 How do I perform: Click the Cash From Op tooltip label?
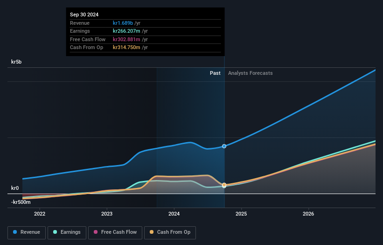click(86, 48)
